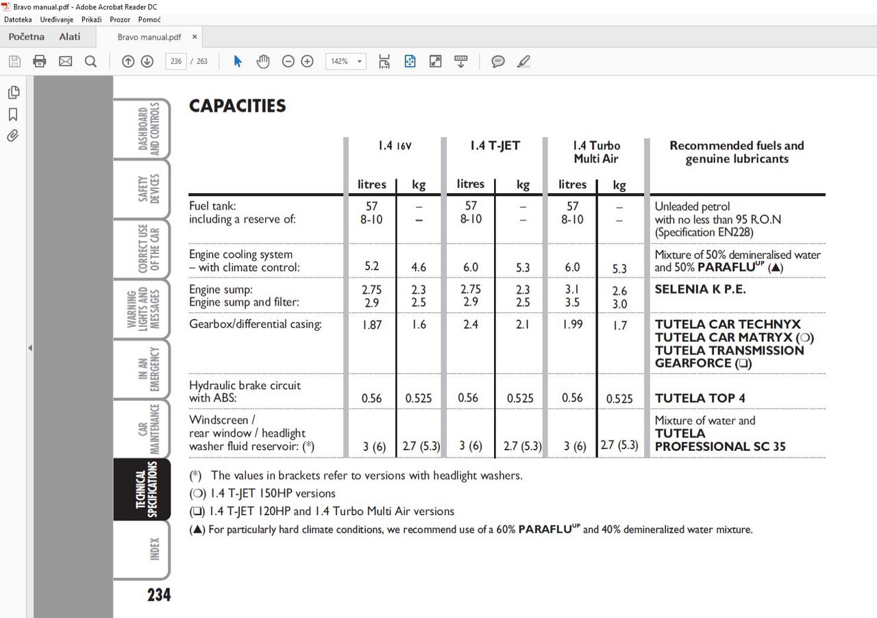
Task: Click 'TUTELA TOP 4' brake fluid text
Action: coord(700,398)
